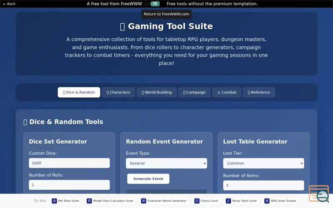Open the Pet Tools Suite icon

coord(55,201)
